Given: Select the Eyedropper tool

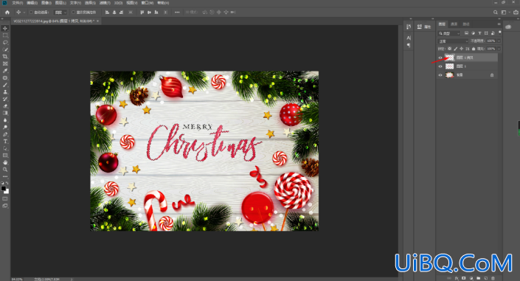Looking at the screenshot, I should (x=5, y=71).
